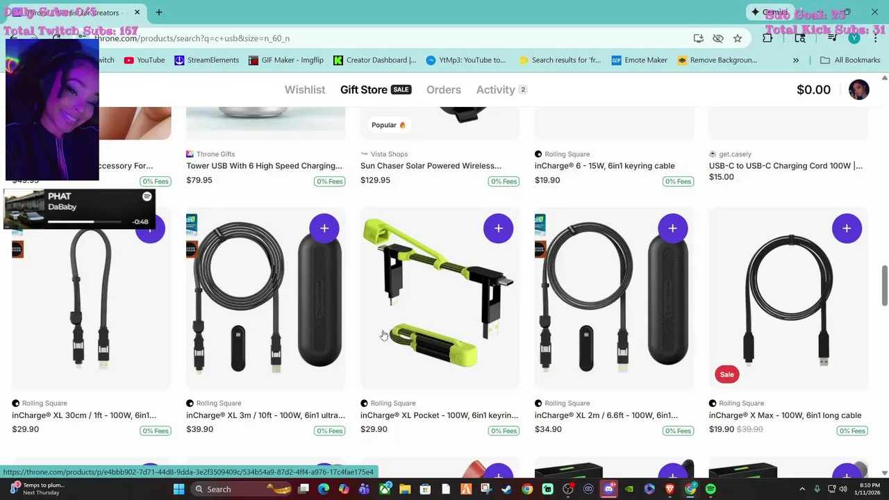Open YtMp3 YouTube bookmark
Screen dimensions: 889x500
(466, 60)
